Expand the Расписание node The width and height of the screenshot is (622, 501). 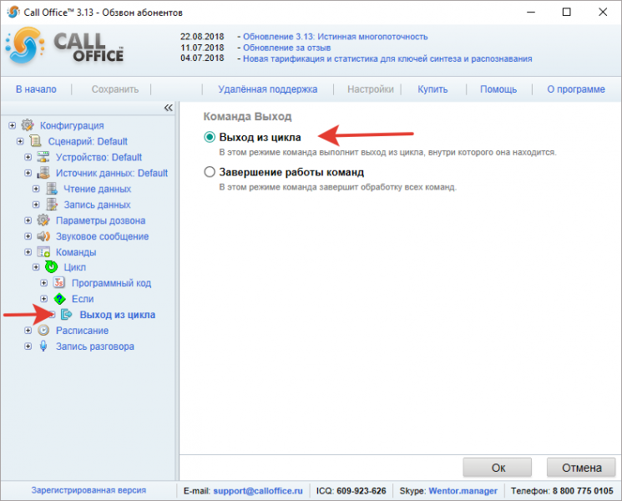pos(28,331)
